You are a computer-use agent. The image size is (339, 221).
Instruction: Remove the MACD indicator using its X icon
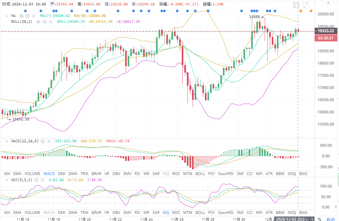point(49,141)
